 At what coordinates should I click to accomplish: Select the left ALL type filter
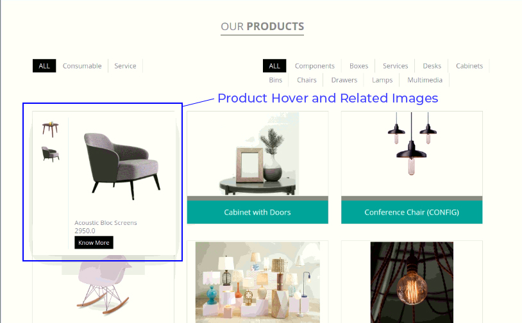click(44, 66)
